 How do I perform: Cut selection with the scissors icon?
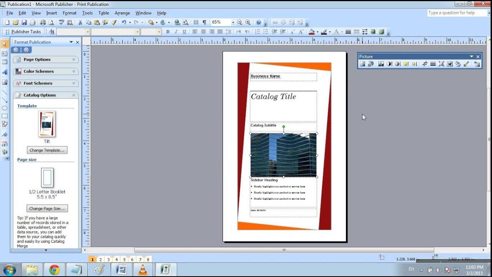(x=80, y=22)
